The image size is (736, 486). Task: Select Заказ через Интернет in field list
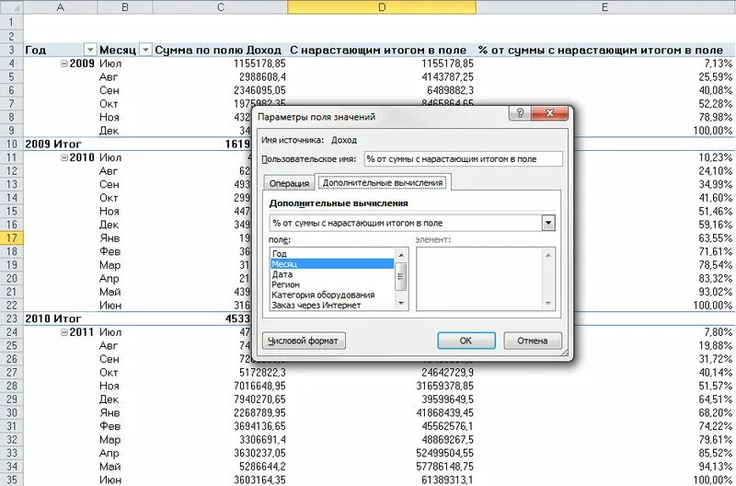pyautogui.click(x=332, y=306)
